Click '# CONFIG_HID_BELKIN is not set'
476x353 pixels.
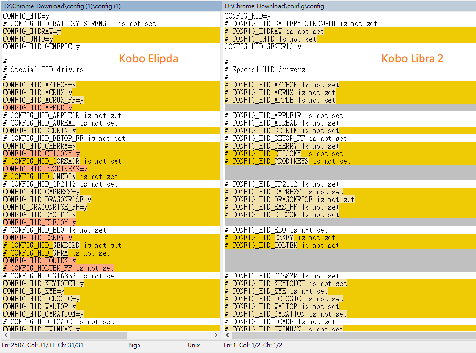pos(282,130)
